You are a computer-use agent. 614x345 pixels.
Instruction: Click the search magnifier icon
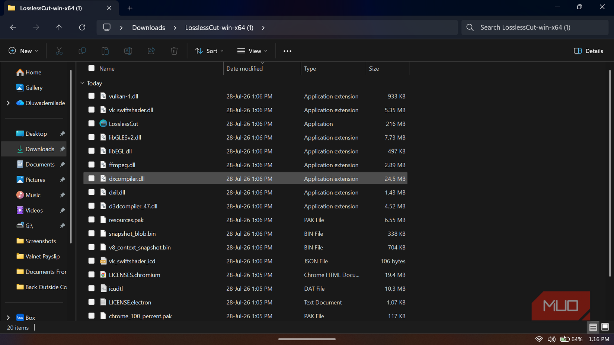tap(470, 28)
